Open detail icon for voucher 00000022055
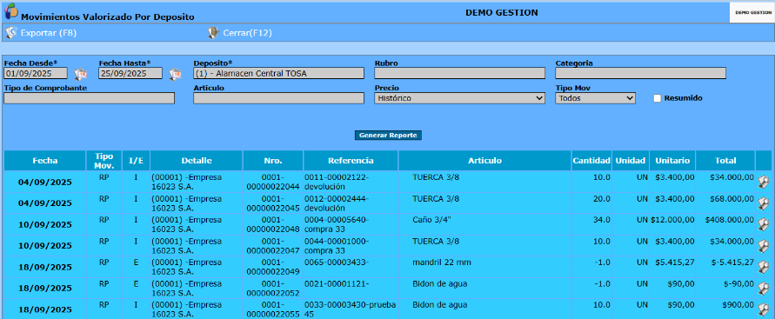This screenshot has height=319, width=775. click(764, 309)
